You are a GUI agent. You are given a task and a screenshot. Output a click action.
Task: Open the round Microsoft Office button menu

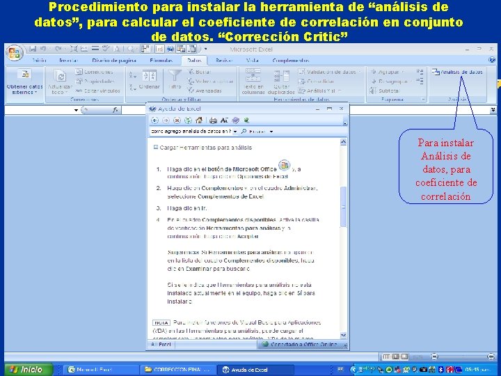point(15,52)
